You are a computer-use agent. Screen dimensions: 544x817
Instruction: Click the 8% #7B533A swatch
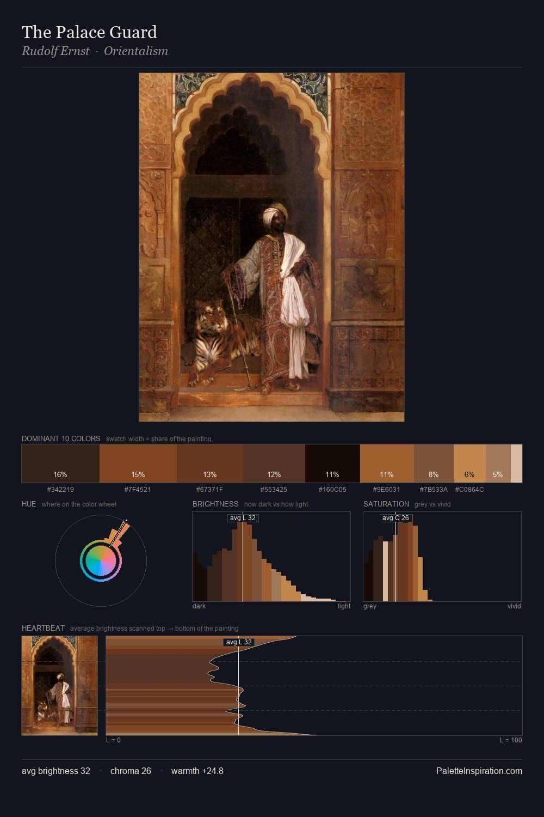pos(434,464)
